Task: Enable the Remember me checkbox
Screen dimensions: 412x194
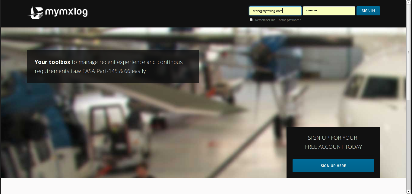Action: pos(251,20)
